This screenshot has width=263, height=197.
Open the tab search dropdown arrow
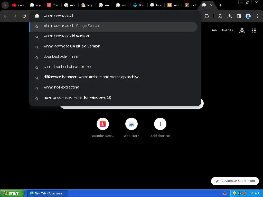click(5, 5)
